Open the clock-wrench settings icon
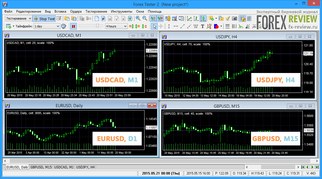This screenshot has height=179, width=322. pos(64,26)
